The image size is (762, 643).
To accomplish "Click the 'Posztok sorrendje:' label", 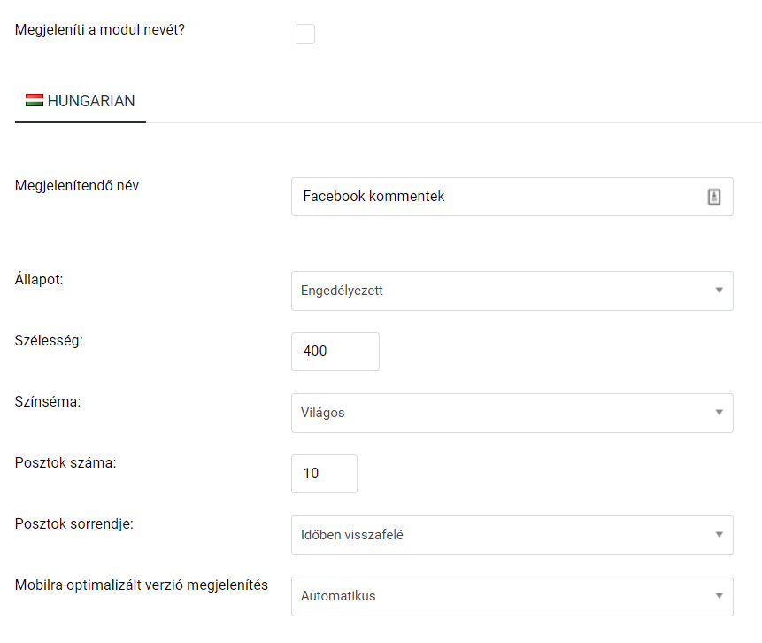I will 73,523.
